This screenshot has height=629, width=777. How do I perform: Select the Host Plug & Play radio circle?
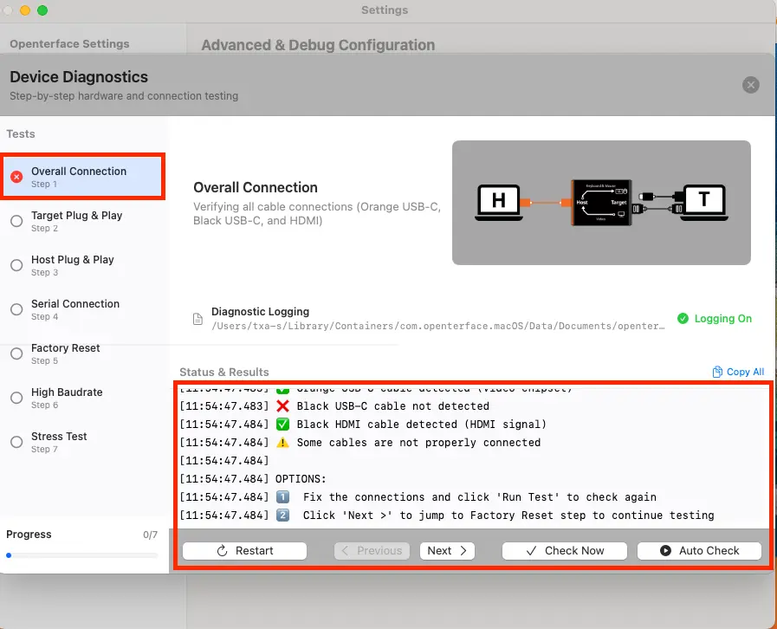(x=16, y=265)
